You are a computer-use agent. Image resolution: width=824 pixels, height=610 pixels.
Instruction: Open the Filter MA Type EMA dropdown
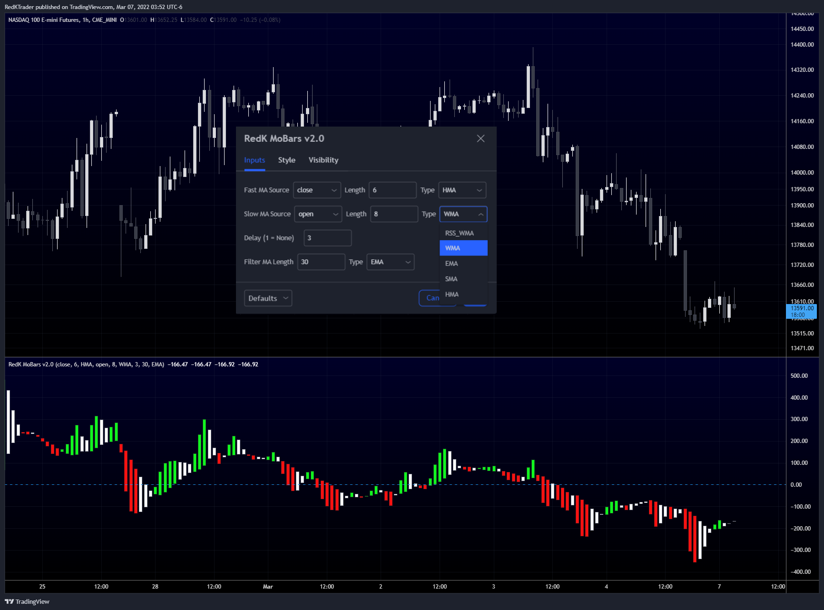(x=391, y=262)
